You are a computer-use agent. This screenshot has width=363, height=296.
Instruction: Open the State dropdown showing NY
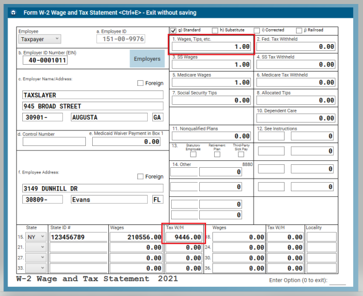(x=36, y=237)
